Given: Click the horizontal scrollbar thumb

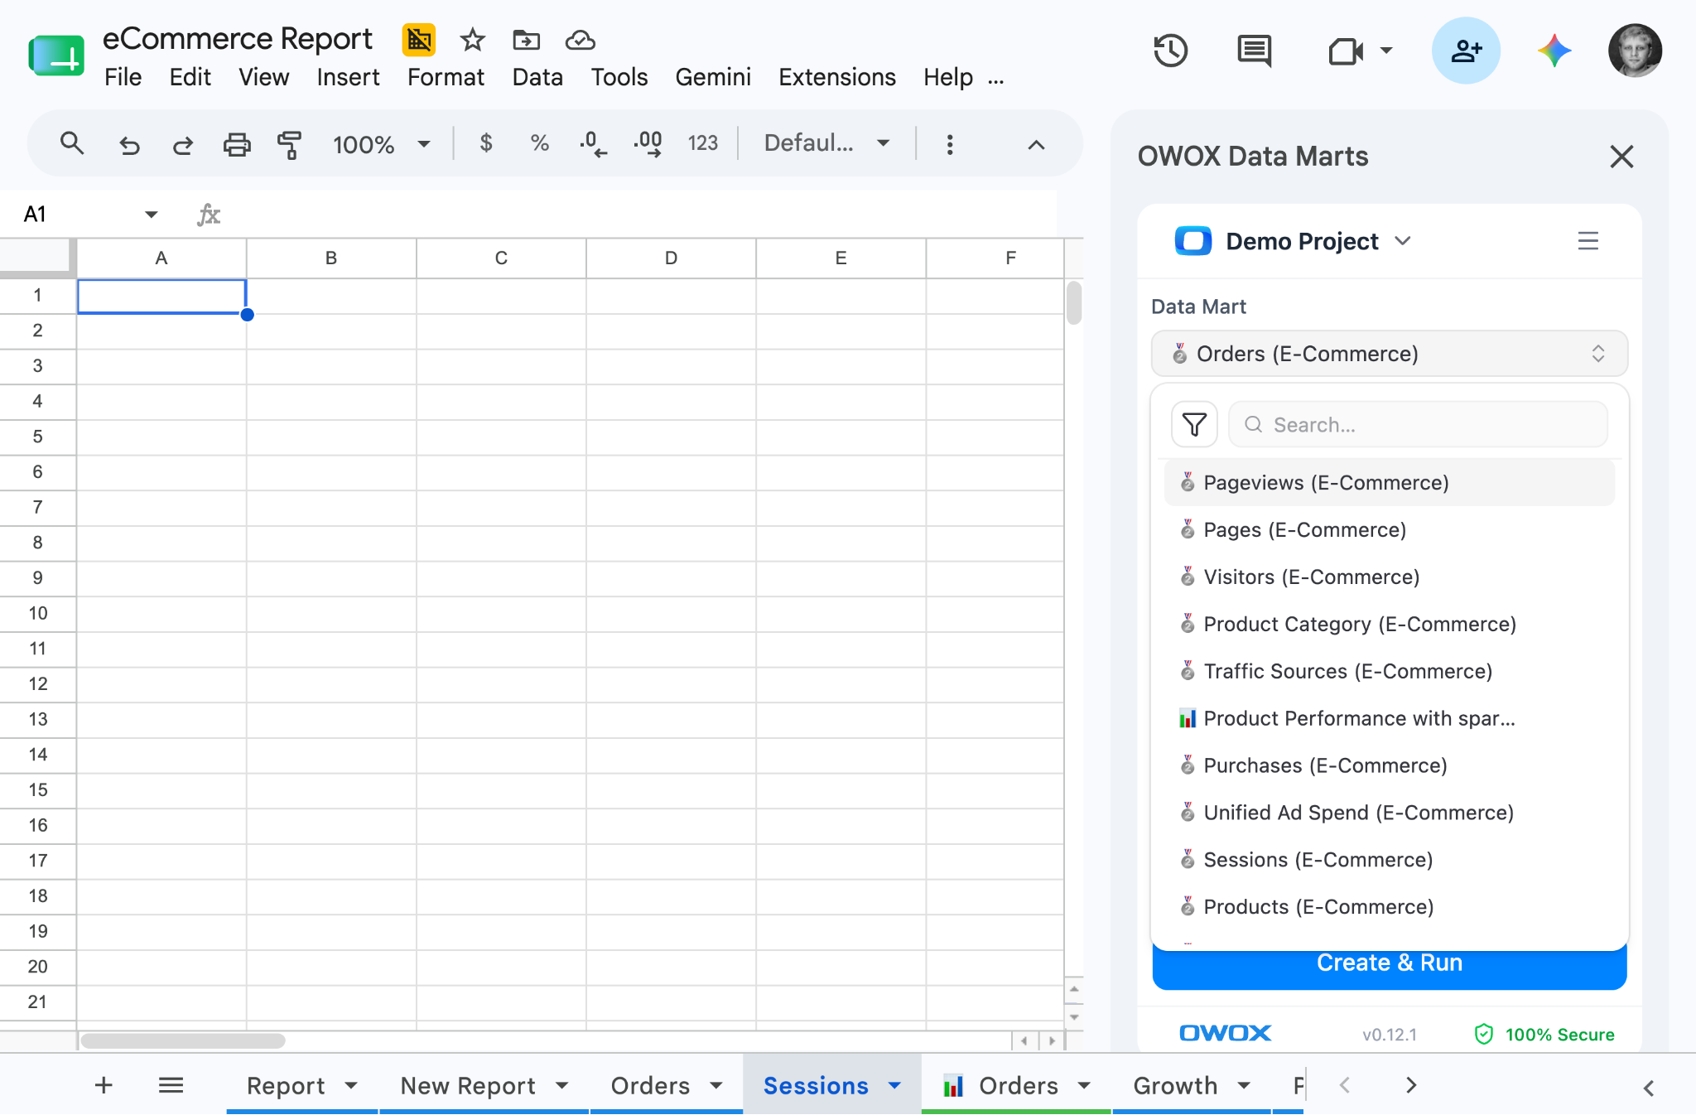Looking at the screenshot, I should point(183,1040).
